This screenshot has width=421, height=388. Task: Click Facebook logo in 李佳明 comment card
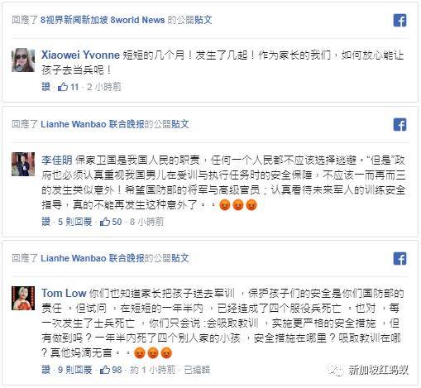click(399, 125)
